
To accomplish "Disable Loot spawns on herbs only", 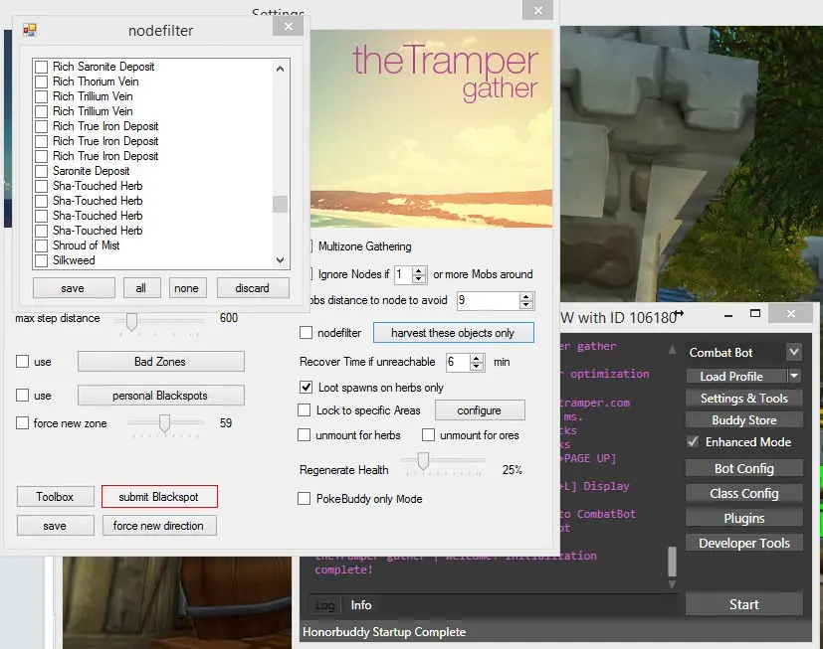I will coord(307,387).
